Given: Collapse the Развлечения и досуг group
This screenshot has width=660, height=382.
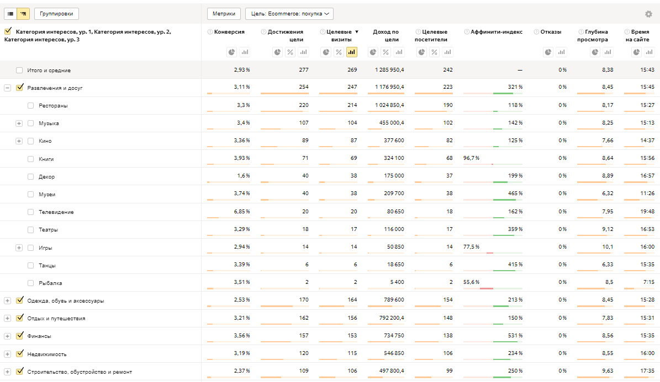Looking at the screenshot, I should coord(8,88).
